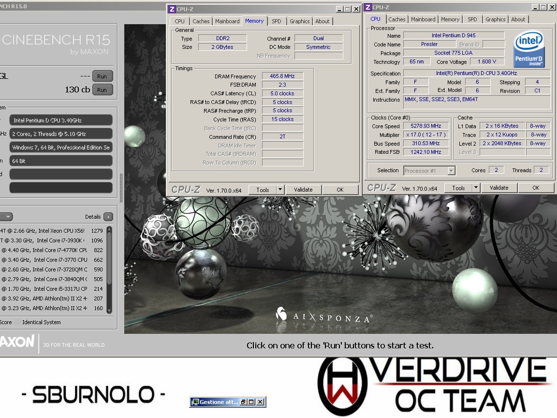This screenshot has width=557, height=418.
Task: Select About tab in right CPU-Z window
Action: pyautogui.click(x=518, y=19)
